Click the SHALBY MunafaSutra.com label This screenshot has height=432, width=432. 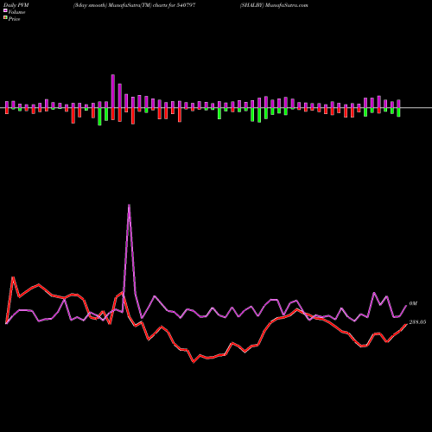tap(274, 5)
